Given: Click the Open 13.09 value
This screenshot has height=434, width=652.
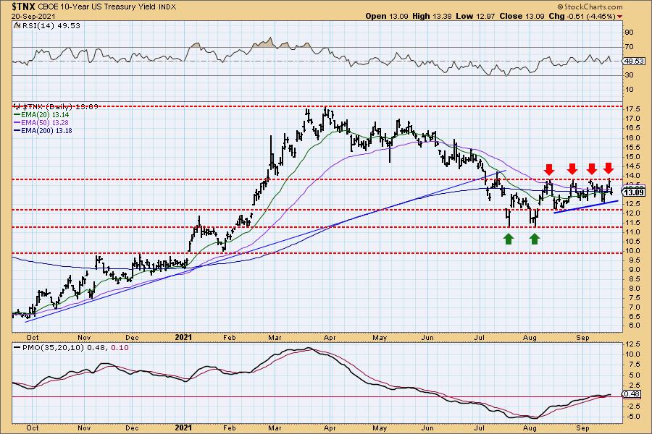Looking at the screenshot, I should coord(387,16).
